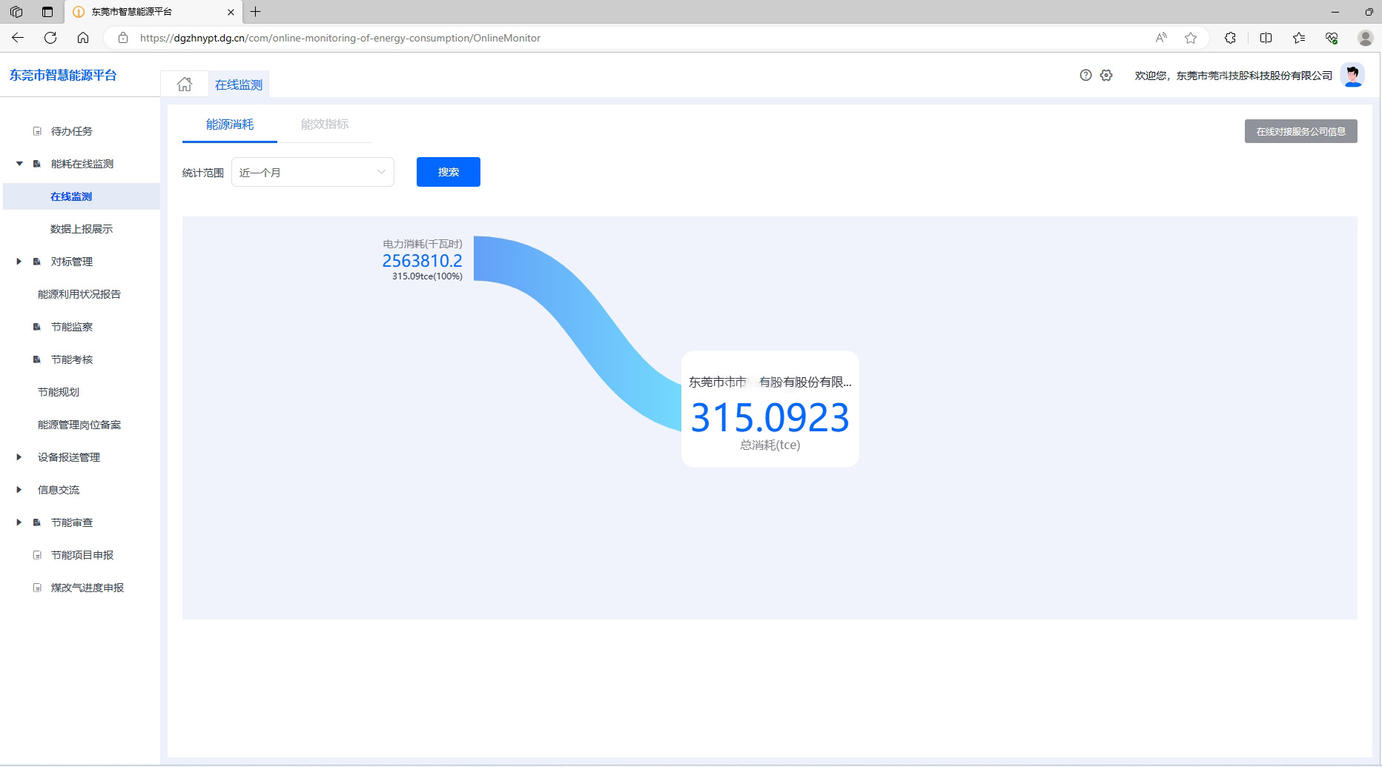Image resolution: width=1382 pixels, height=767 pixels.
Task: Click the blue 搜索 button
Action: point(448,172)
